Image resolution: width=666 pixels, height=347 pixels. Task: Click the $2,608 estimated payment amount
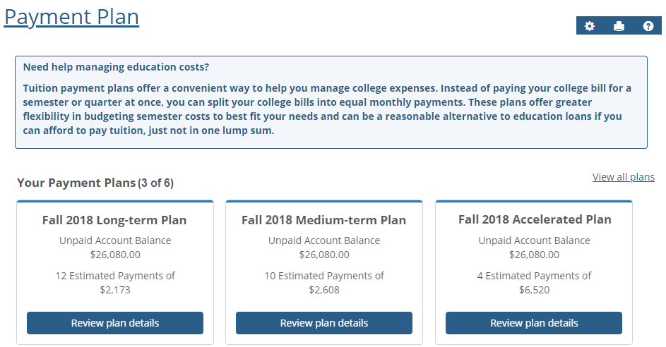[x=324, y=289]
